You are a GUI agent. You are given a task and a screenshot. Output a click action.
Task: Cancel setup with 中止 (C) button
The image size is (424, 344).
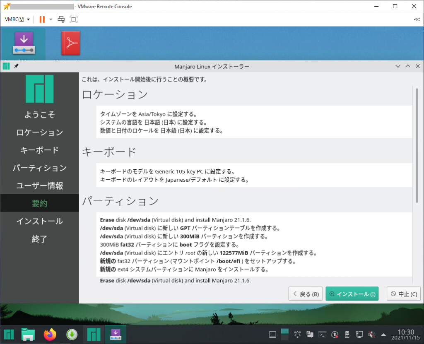pos(404,294)
